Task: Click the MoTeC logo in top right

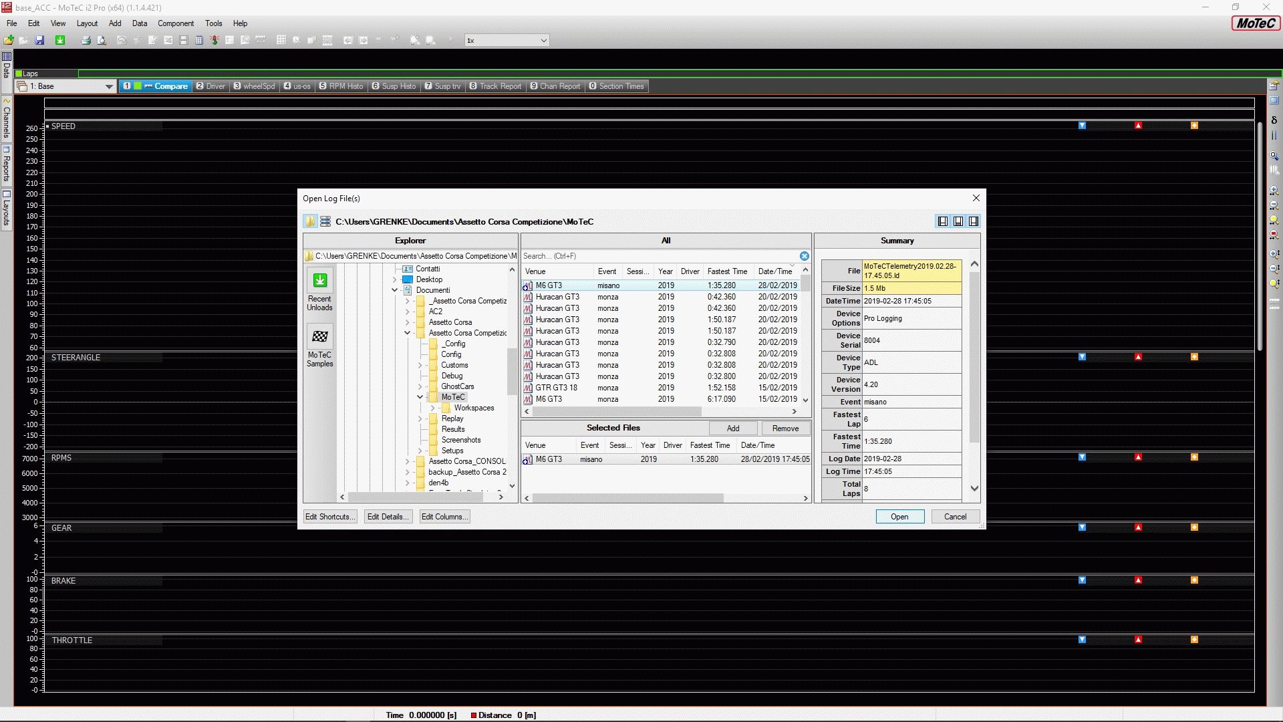Action: click(1256, 23)
